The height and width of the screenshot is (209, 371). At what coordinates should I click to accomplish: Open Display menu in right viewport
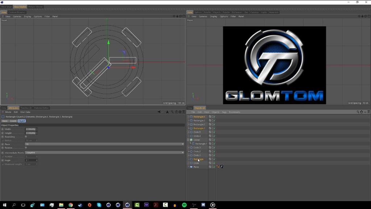(214, 17)
